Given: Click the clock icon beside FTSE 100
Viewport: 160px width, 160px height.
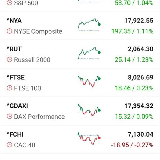Looking at the screenshot, I should click(10, 88).
